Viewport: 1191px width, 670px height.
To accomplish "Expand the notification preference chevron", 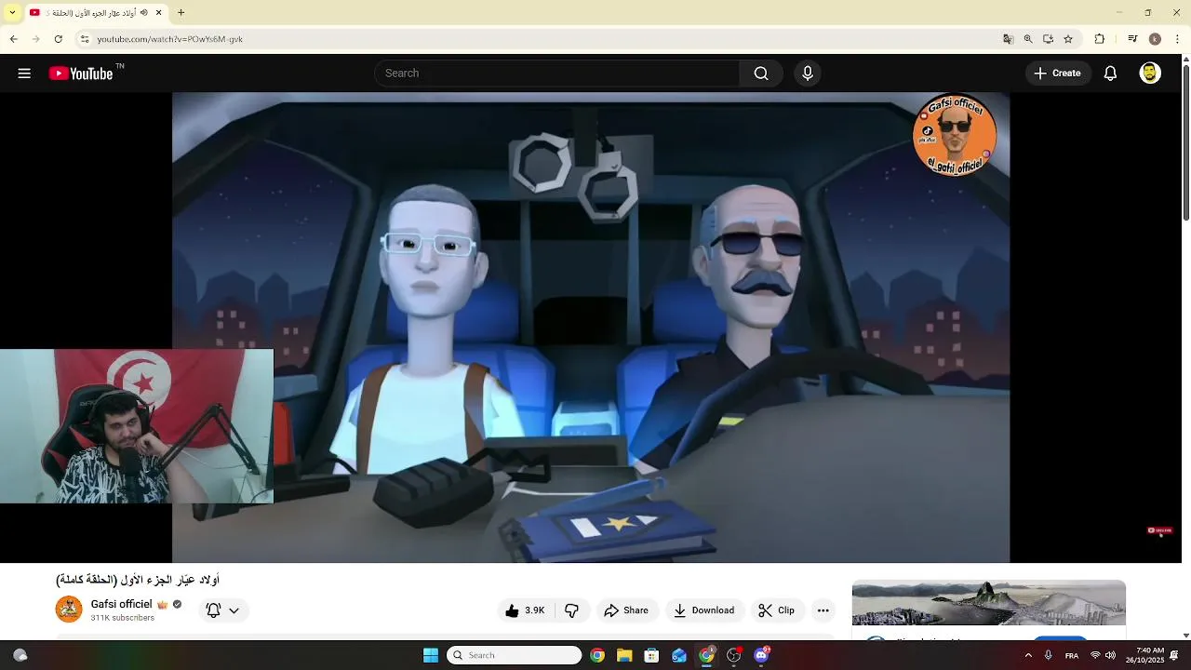I will pyautogui.click(x=234, y=610).
